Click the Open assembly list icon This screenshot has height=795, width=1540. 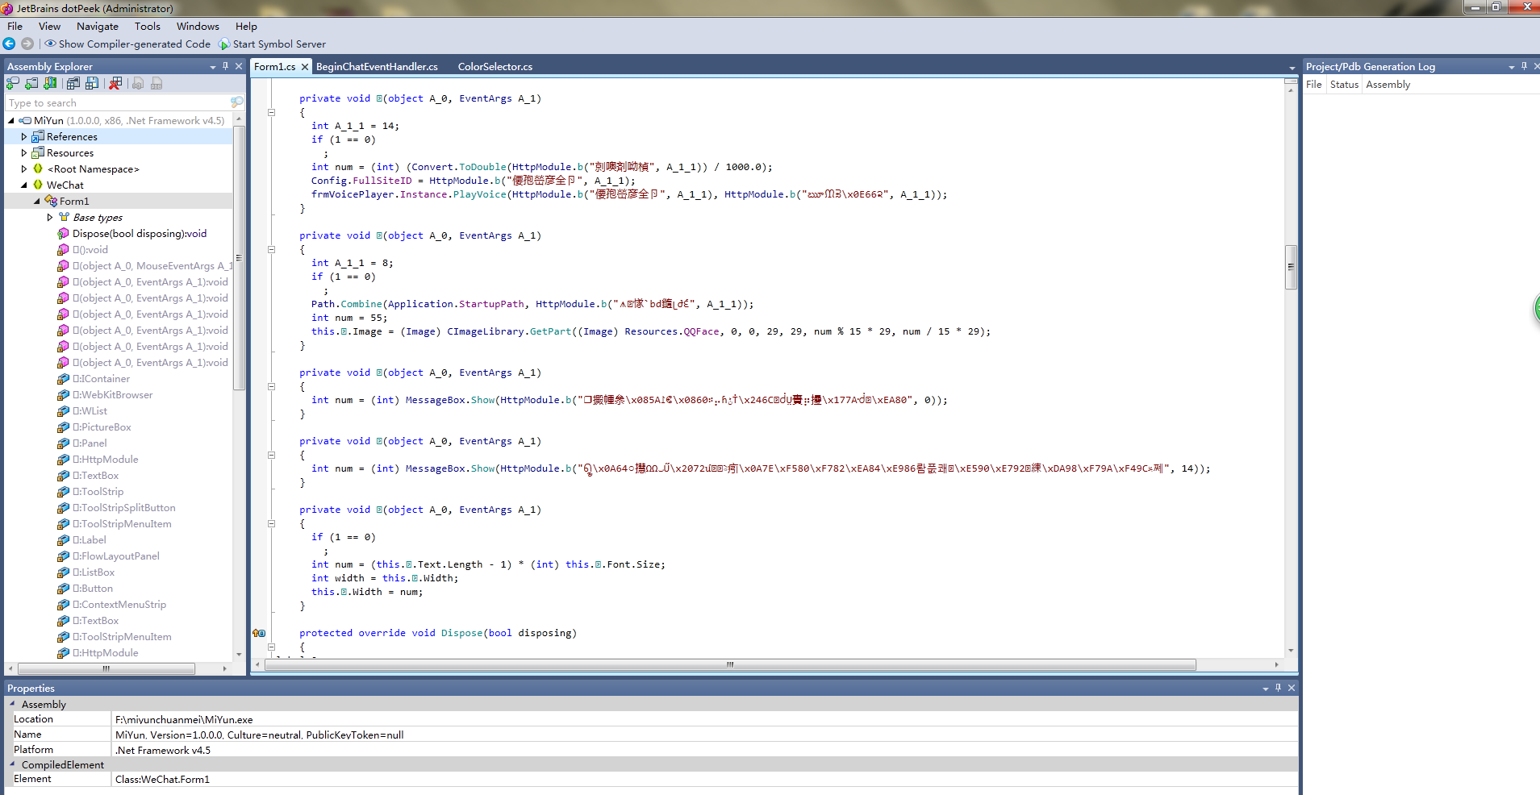[x=73, y=83]
